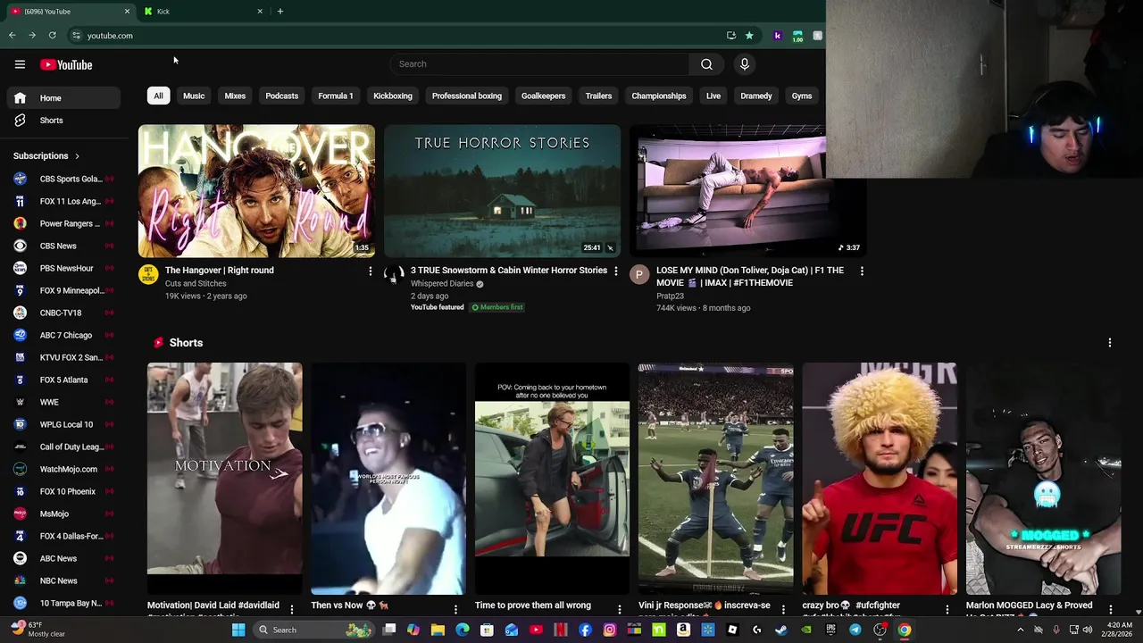Open Cuts and Stitches channel name link
1143x643 pixels.
[x=196, y=284]
